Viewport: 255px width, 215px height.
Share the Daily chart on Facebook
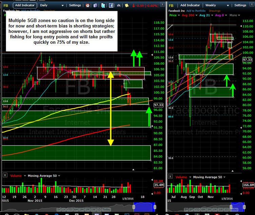111,5
